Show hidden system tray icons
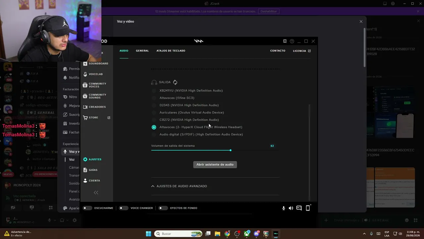 [x=364, y=234]
